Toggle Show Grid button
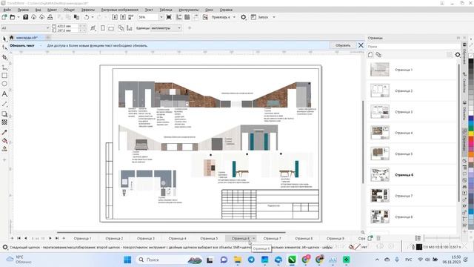The image size is (474, 267). click(x=187, y=17)
